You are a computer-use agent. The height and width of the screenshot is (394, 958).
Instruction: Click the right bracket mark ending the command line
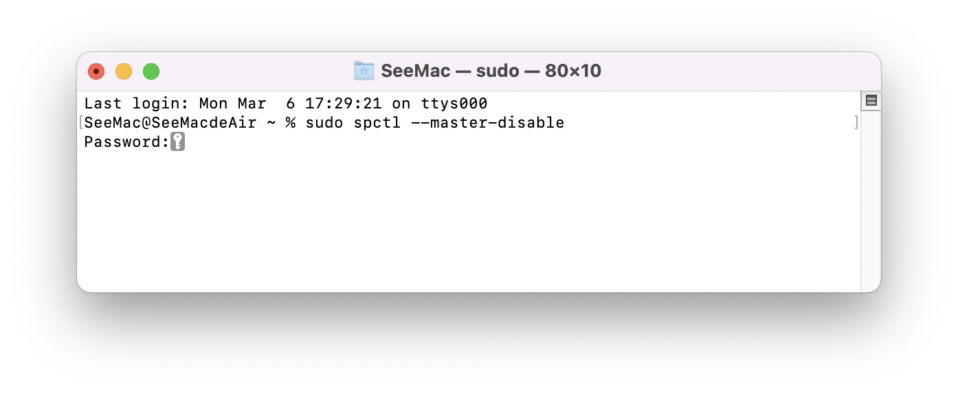pyautogui.click(x=856, y=123)
